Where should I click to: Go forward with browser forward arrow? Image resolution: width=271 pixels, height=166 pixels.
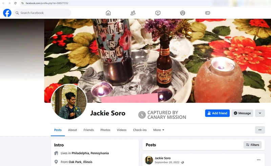(x=9, y=3)
